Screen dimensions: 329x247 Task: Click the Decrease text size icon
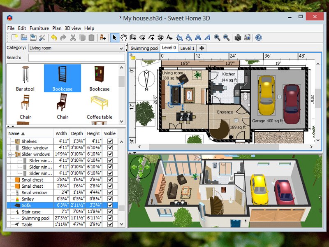[189, 37]
